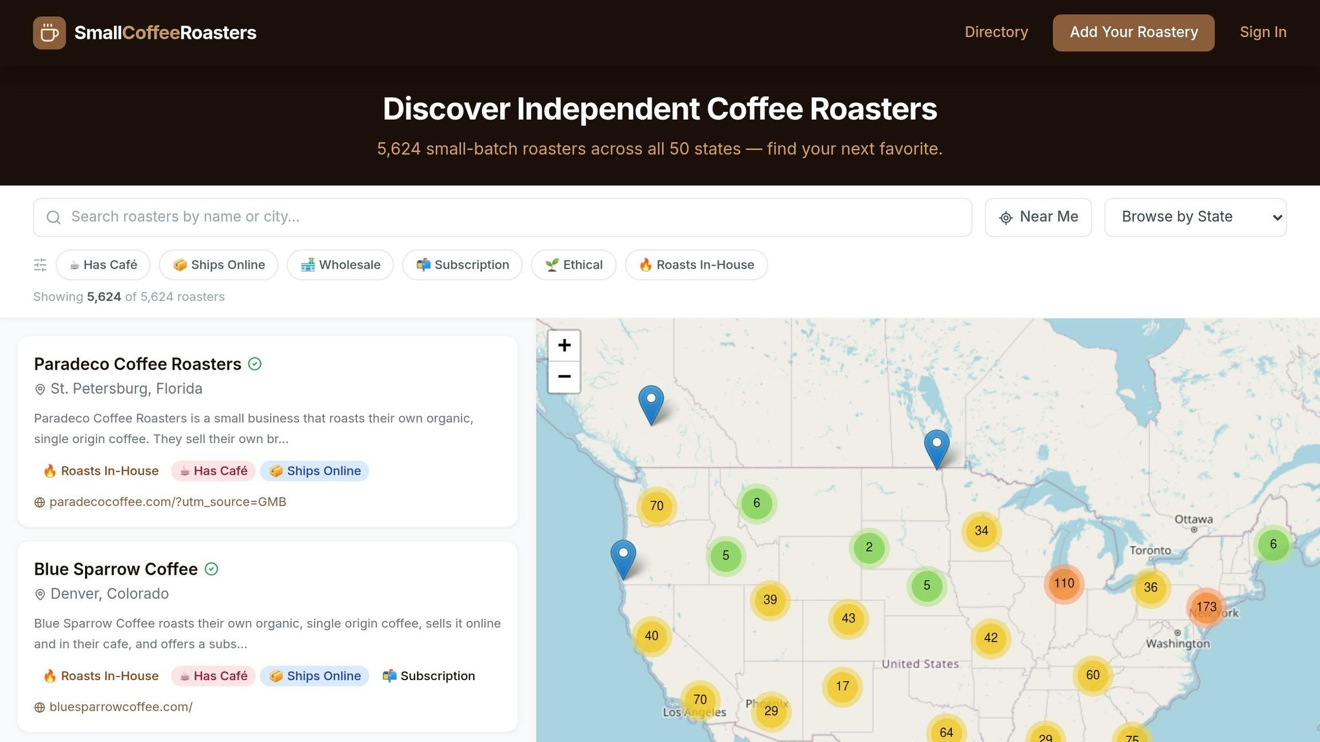The height and width of the screenshot is (742, 1320).
Task: Click the magnifier icon in search box
Action: [x=54, y=217]
